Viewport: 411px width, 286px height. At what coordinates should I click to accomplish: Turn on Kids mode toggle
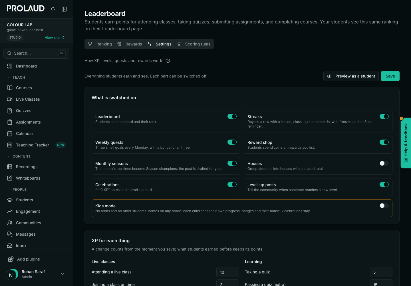[x=384, y=206]
